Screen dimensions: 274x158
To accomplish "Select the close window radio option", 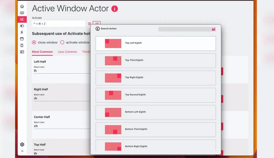I will [34, 42].
